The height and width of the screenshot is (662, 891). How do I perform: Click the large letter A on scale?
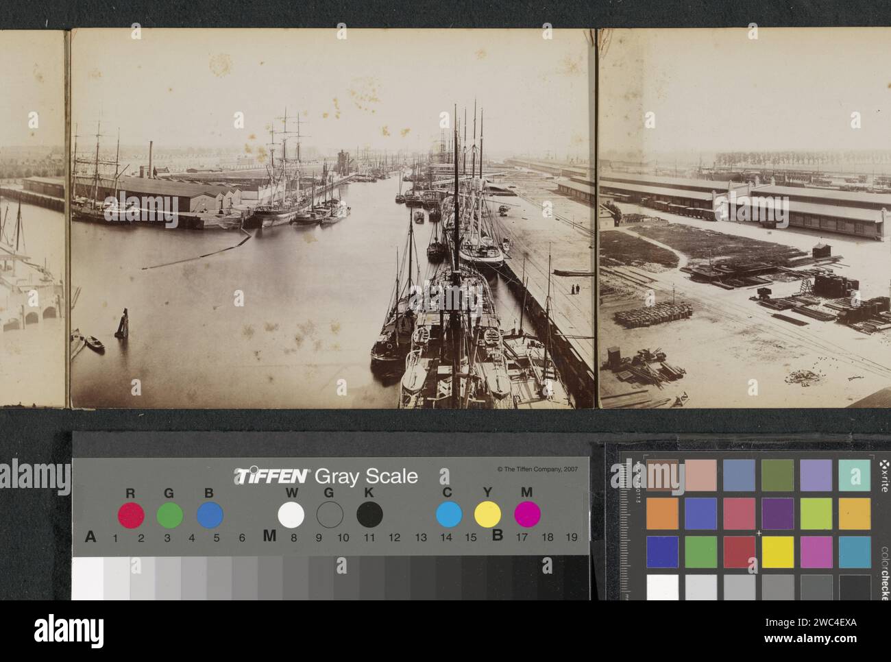pos(90,537)
